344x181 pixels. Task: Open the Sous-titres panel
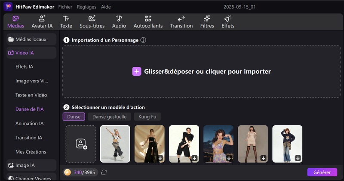tap(92, 22)
